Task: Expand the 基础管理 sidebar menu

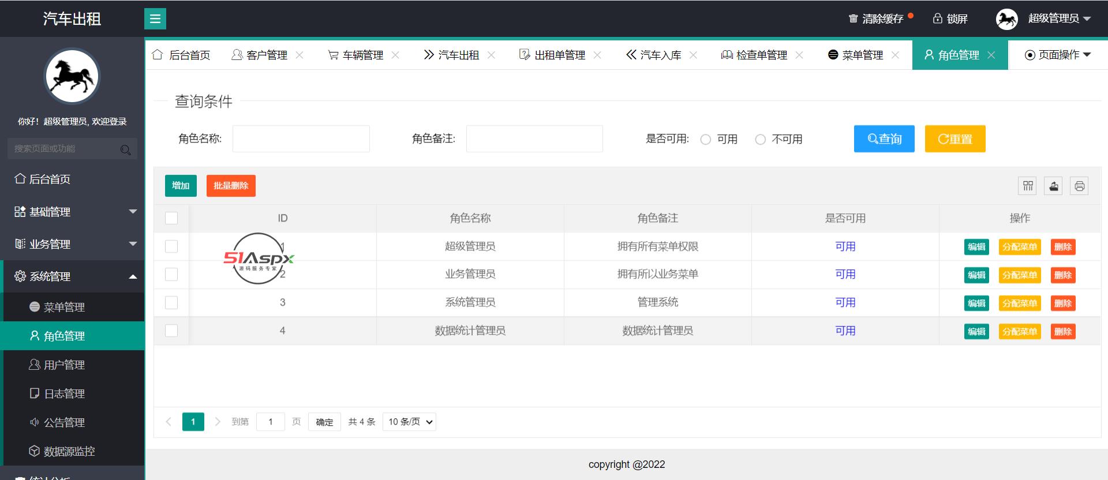Action: (72, 212)
